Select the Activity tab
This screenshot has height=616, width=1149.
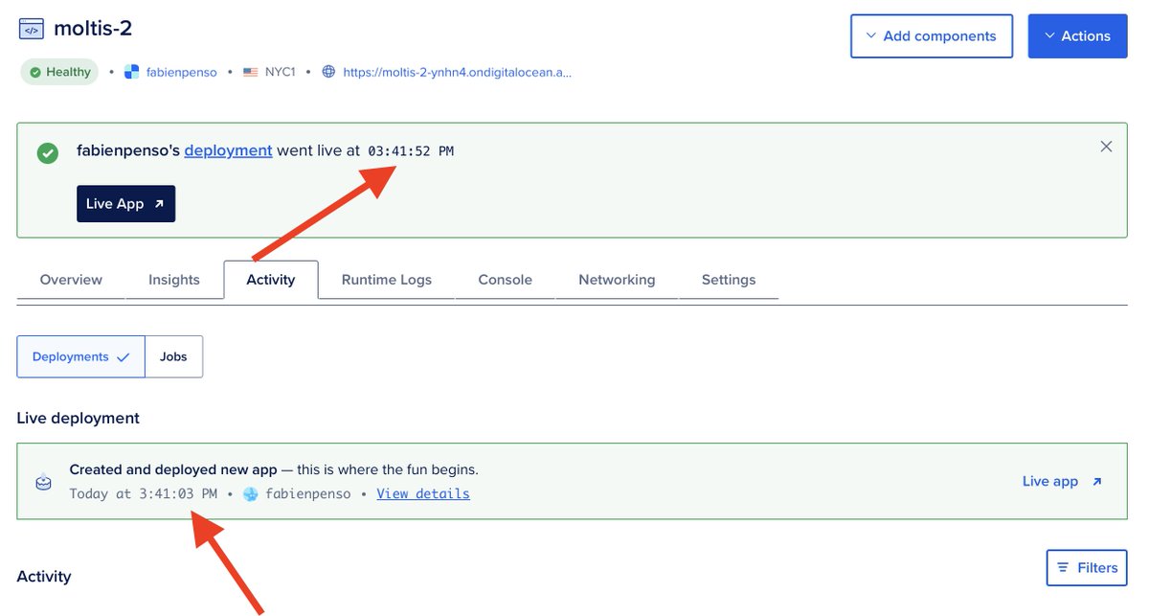271,280
